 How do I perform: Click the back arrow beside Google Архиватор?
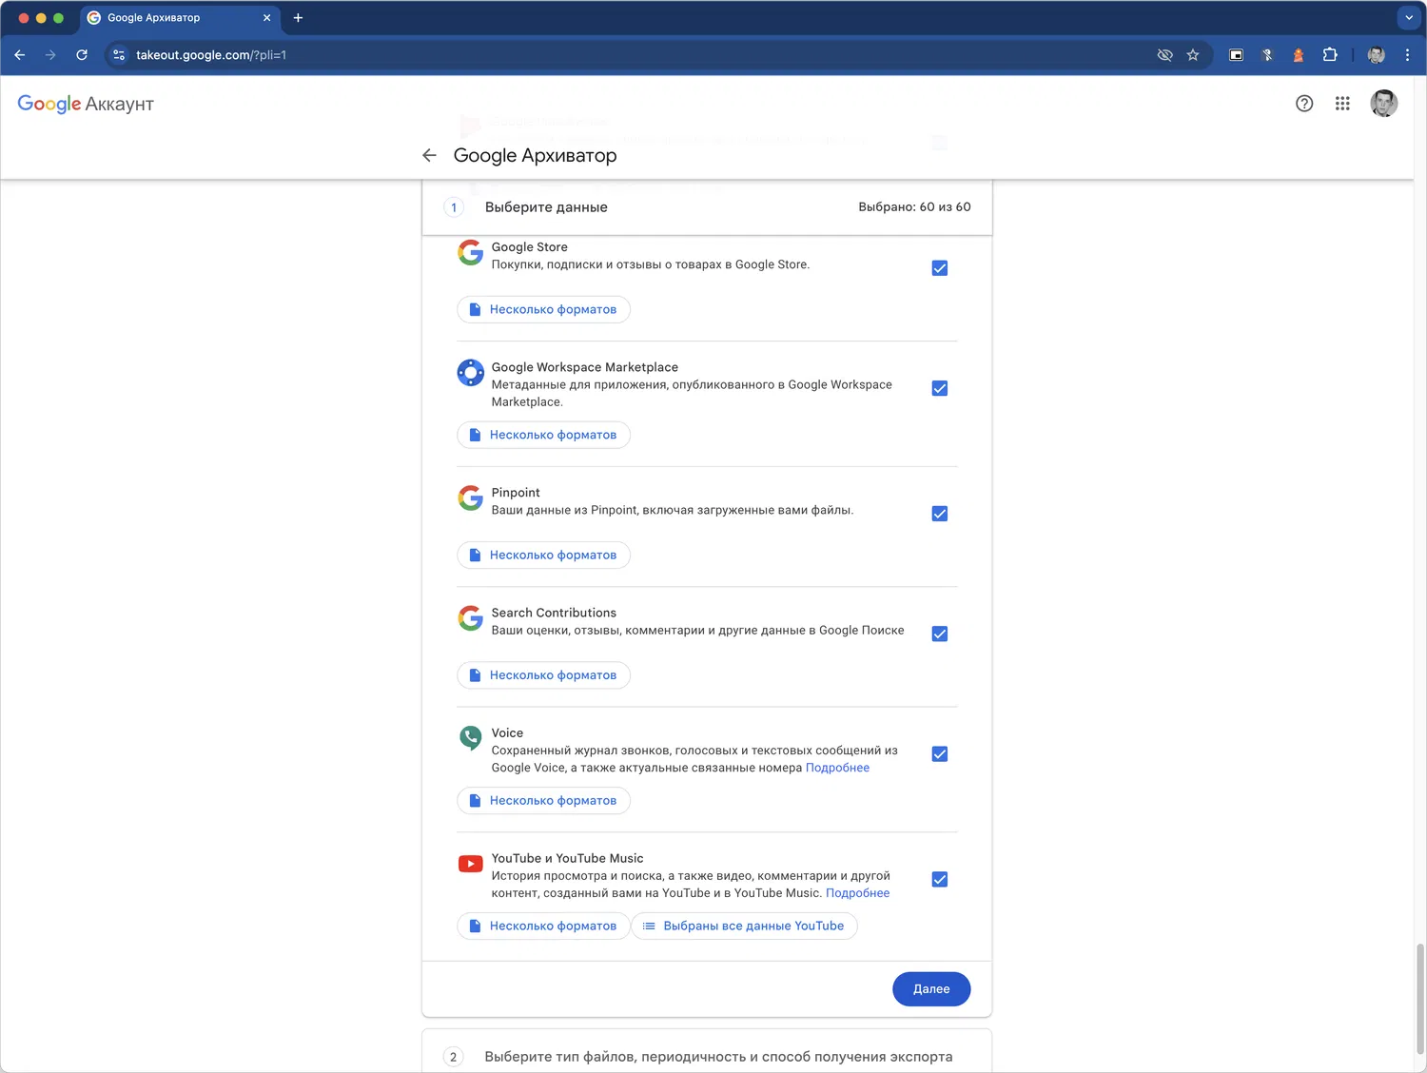coord(429,155)
